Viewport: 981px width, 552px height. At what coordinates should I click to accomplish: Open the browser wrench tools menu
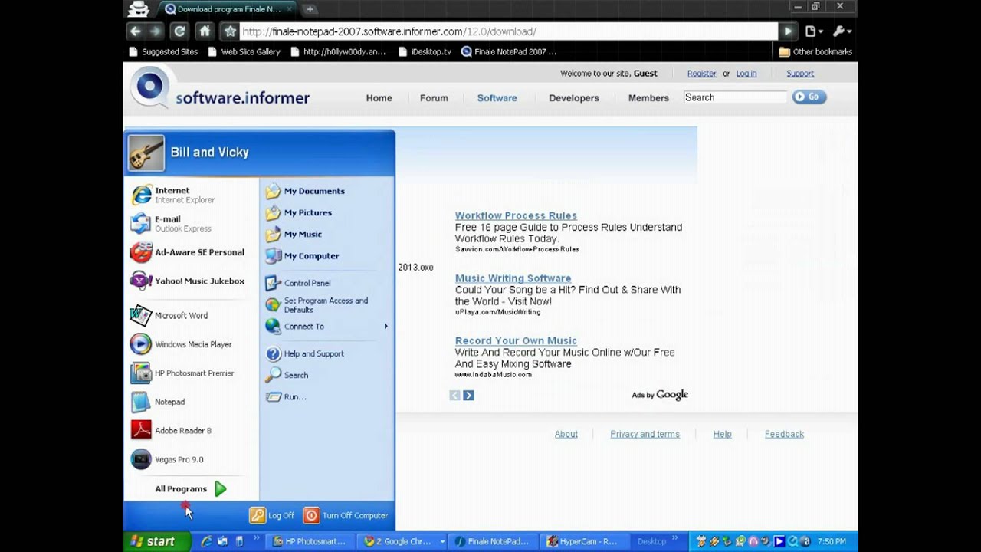tap(842, 31)
